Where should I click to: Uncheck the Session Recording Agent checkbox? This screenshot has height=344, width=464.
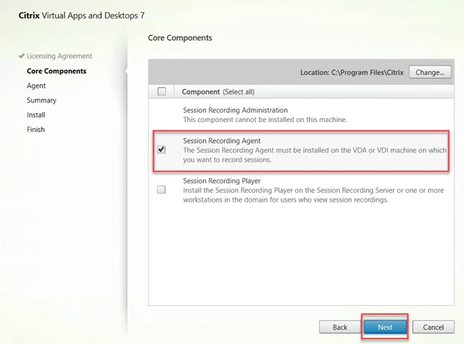click(x=161, y=150)
